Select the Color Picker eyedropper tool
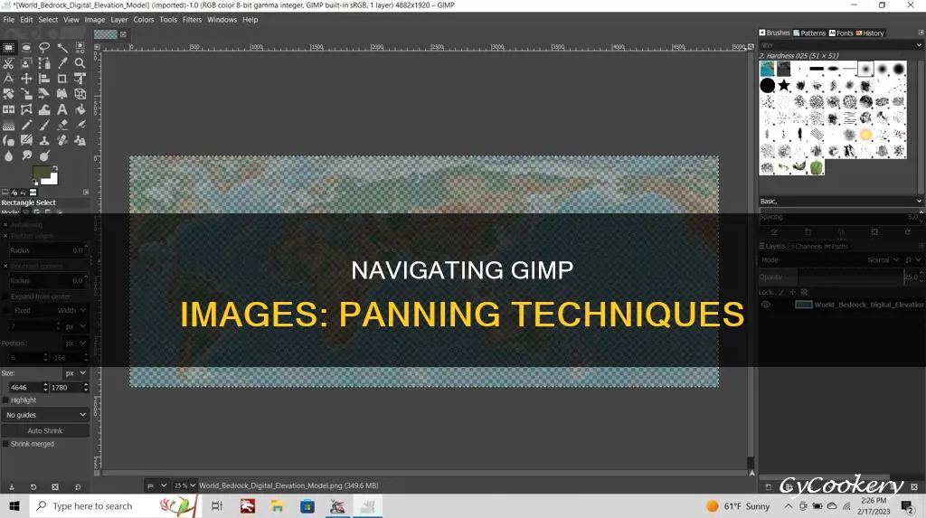926x518 pixels. [62, 62]
